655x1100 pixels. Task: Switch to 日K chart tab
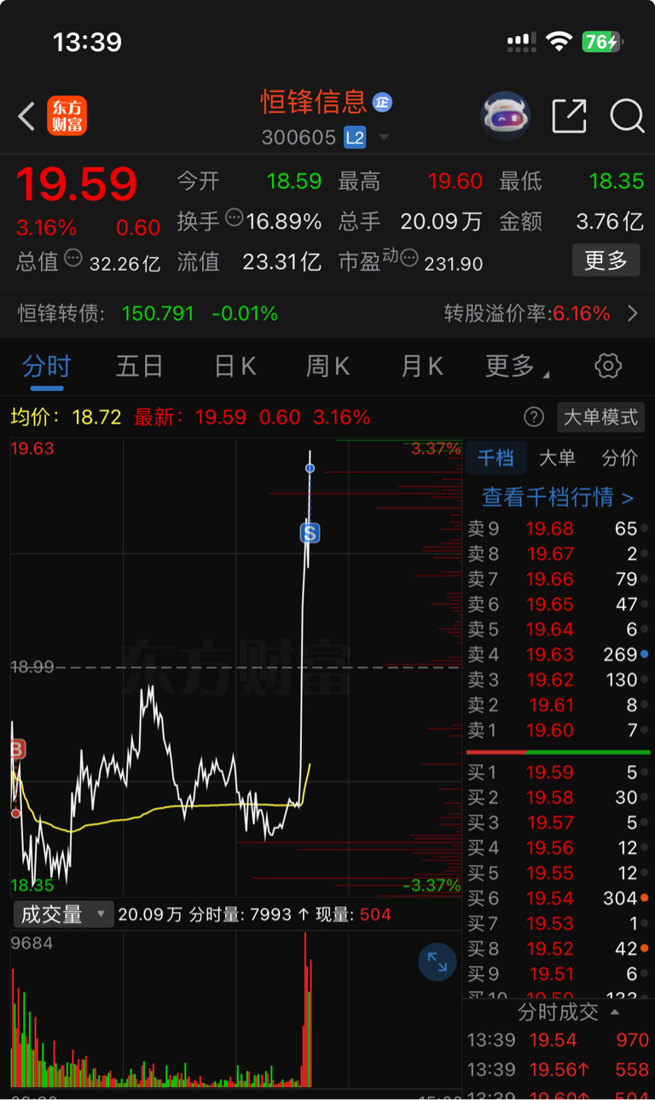235,366
